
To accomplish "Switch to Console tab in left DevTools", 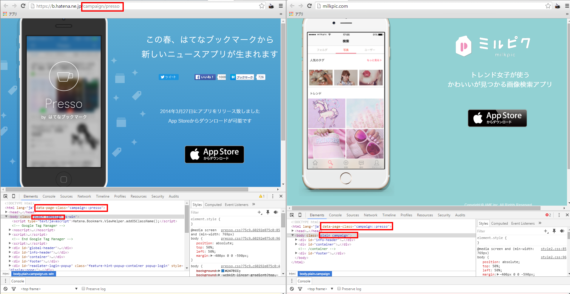I will click(x=49, y=196).
